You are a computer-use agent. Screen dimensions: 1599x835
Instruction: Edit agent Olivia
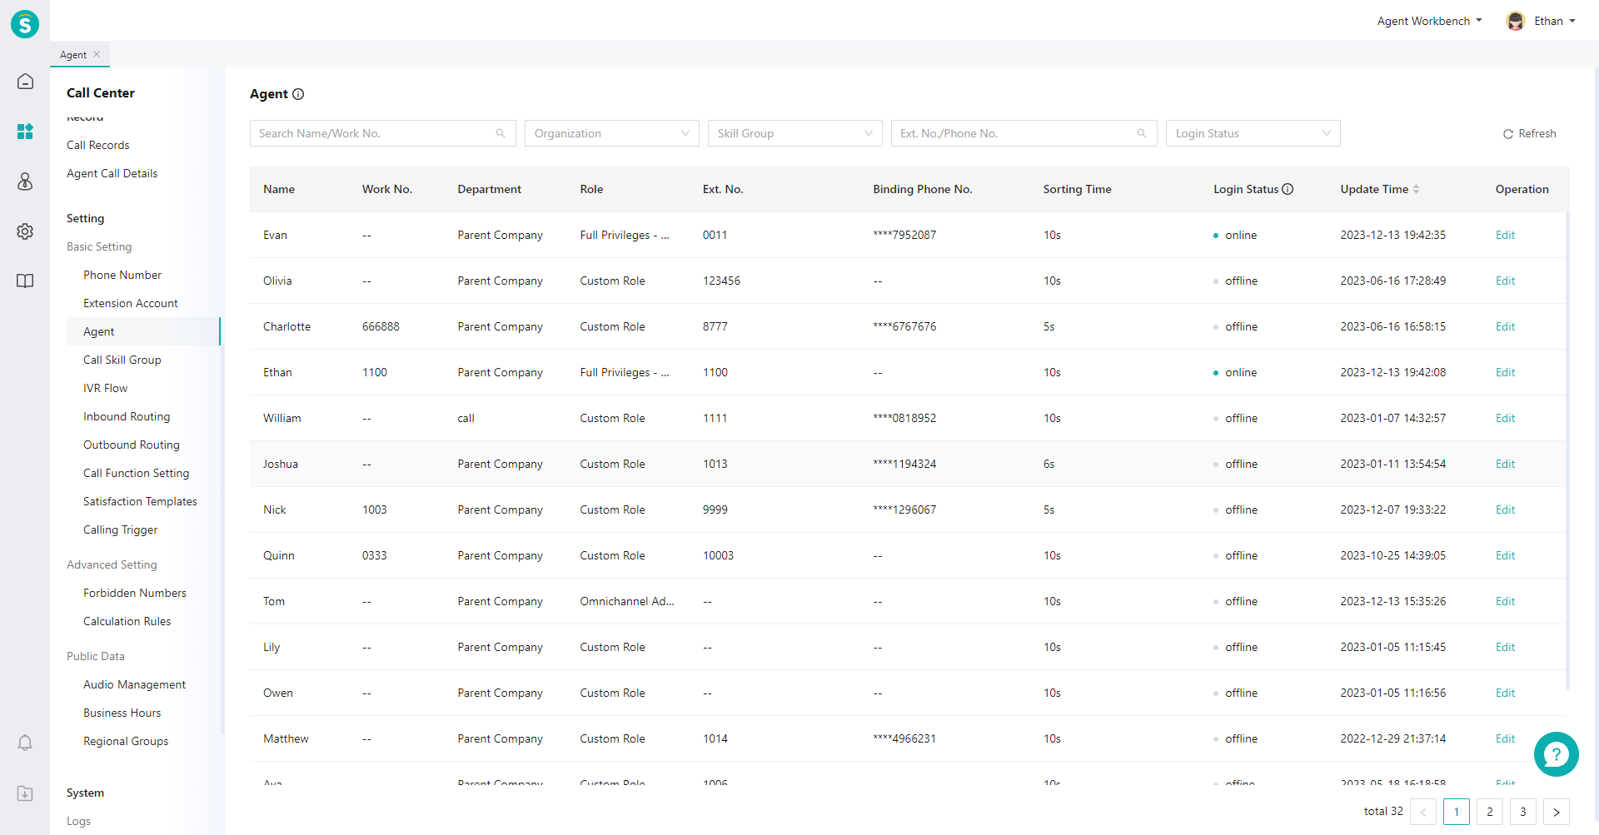point(1505,281)
